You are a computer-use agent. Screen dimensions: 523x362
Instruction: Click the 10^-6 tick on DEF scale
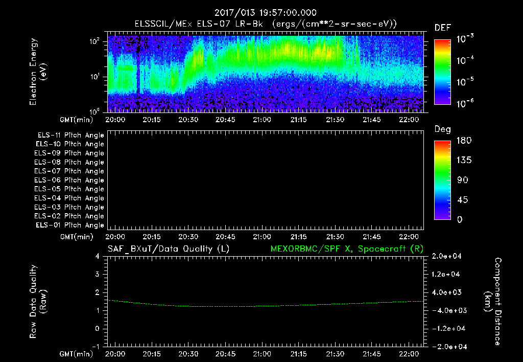point(465,103)
